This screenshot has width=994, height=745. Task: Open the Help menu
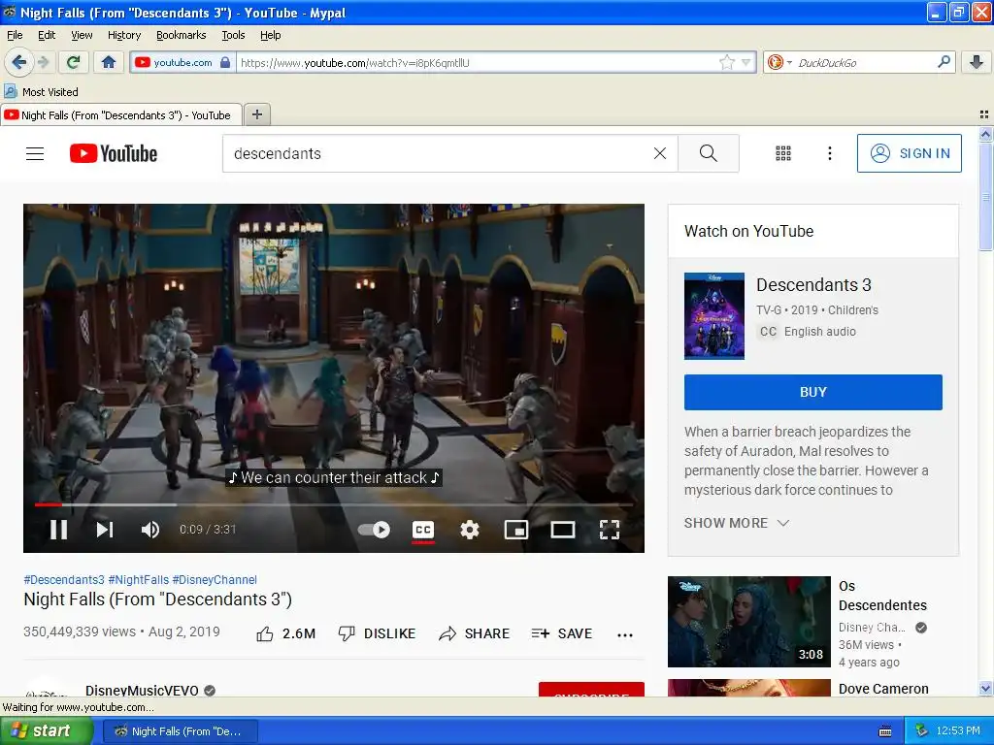pyautogui.click(x=271, y=35)
